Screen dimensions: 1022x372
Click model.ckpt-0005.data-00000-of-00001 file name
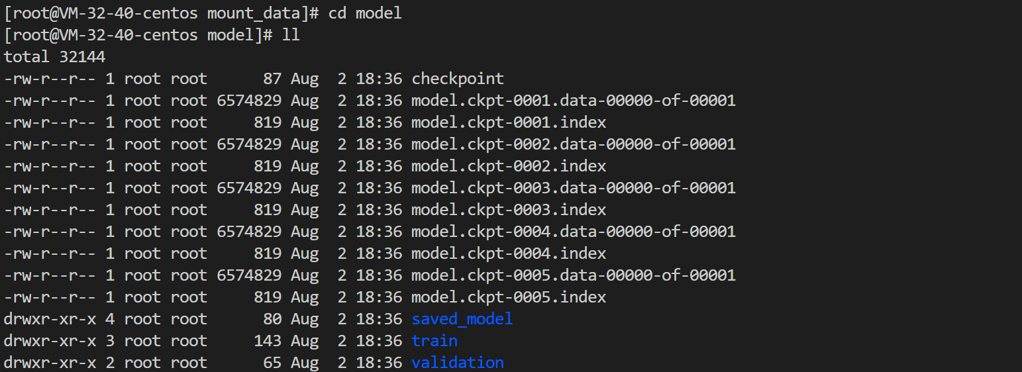573,275
